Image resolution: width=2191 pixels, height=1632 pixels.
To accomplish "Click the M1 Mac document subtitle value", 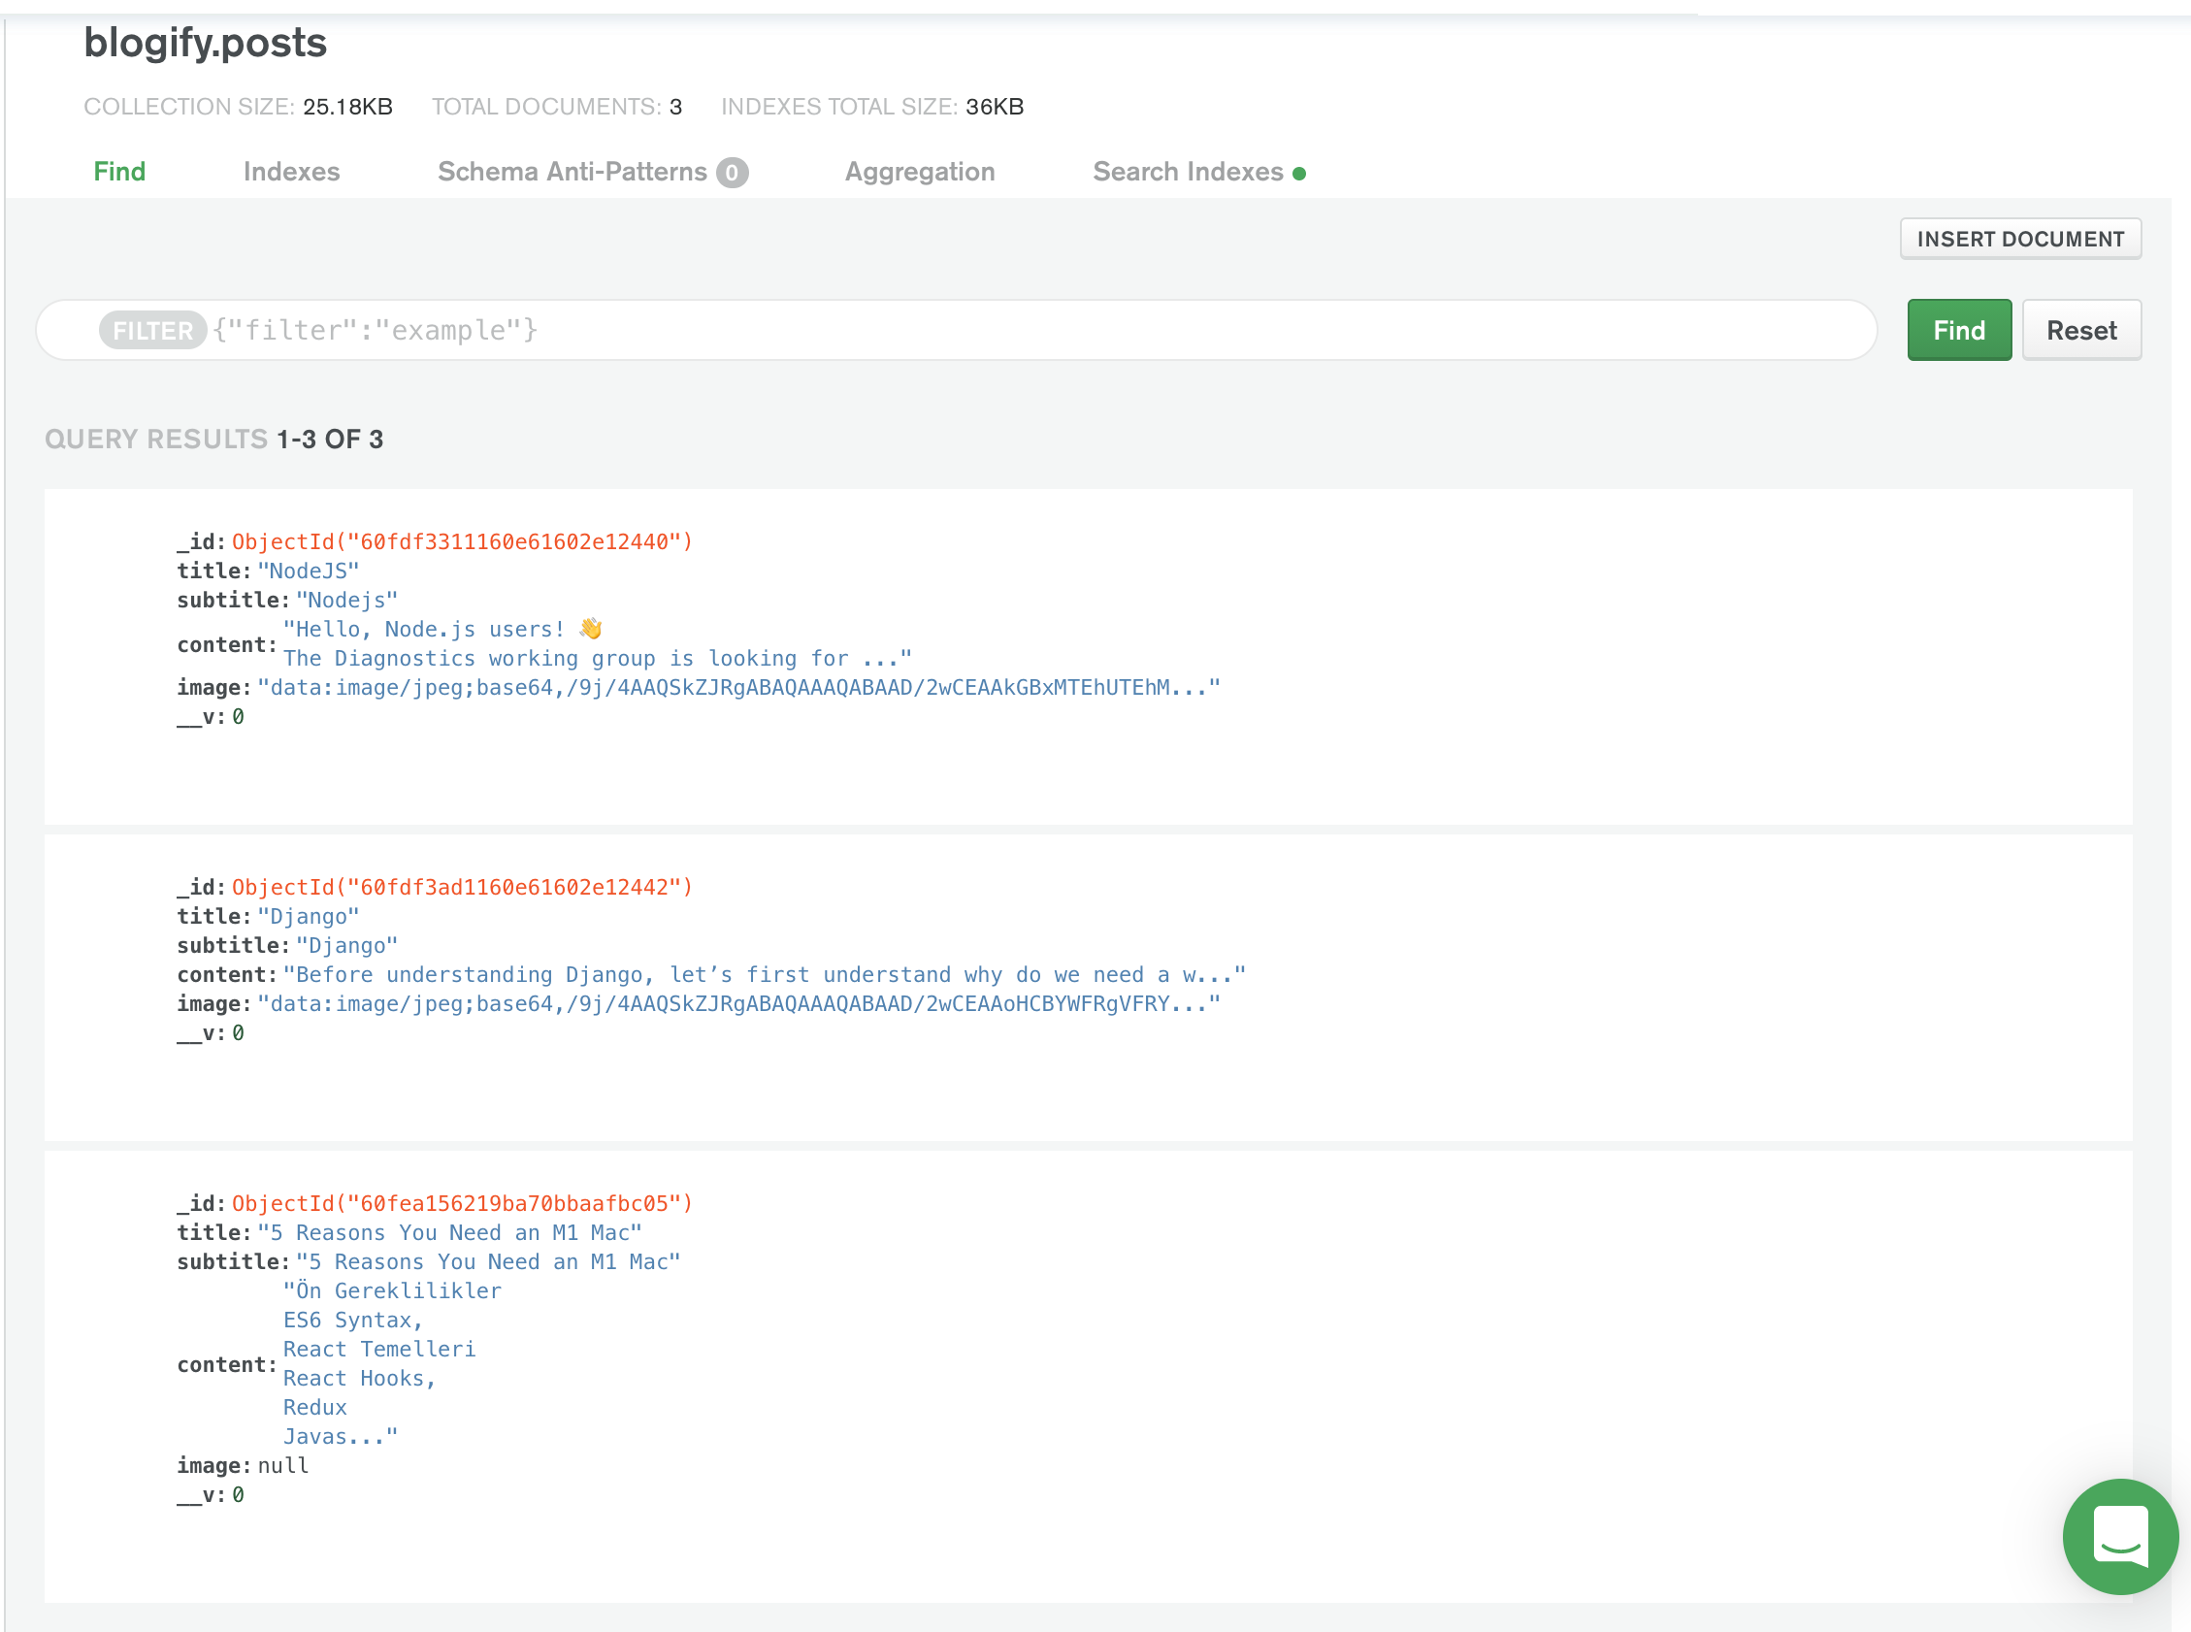I will (488, 1261).
